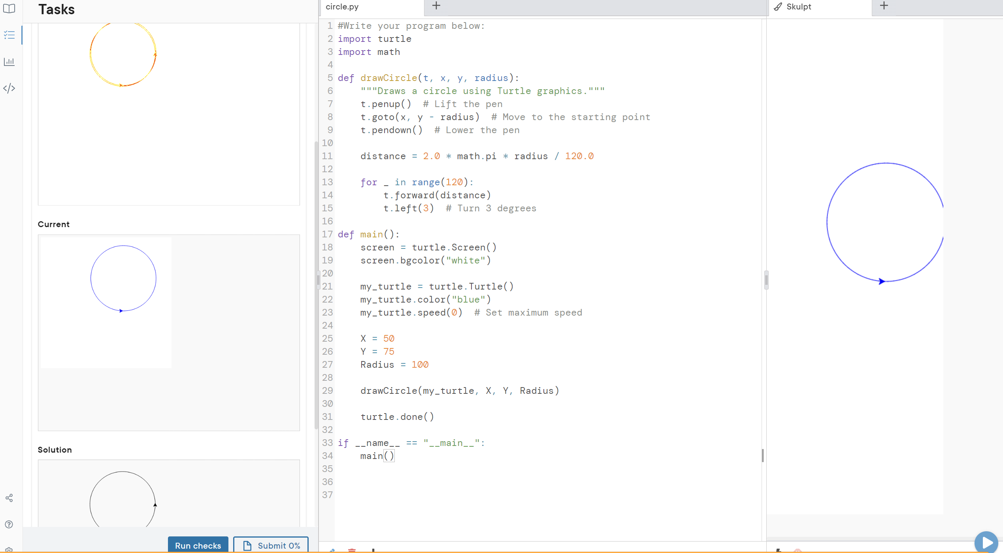Image resolution: width=1003 pixels, height=553 pixels.
Task: Open help via the question mark icon
Action: [9, 525]
